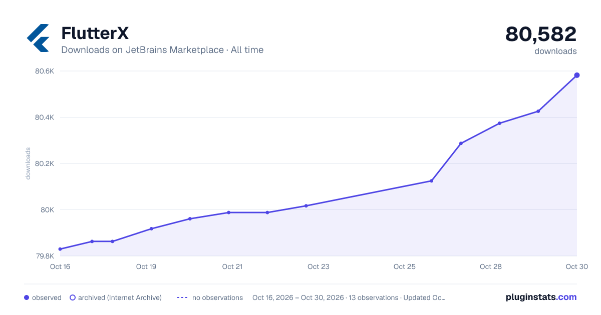This screenshot has width=601, height=315.
Task: Click the Oct 23 x-axis label
Action: click(x=319, y=266)
